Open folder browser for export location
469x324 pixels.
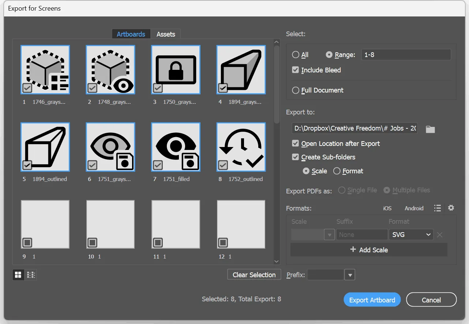[x=430, y=129]
